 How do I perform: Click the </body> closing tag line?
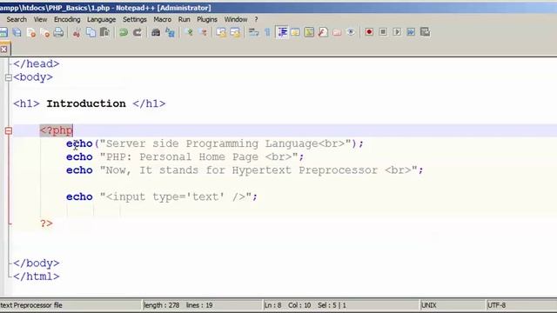pyautogui.click(x=37, y=263)
